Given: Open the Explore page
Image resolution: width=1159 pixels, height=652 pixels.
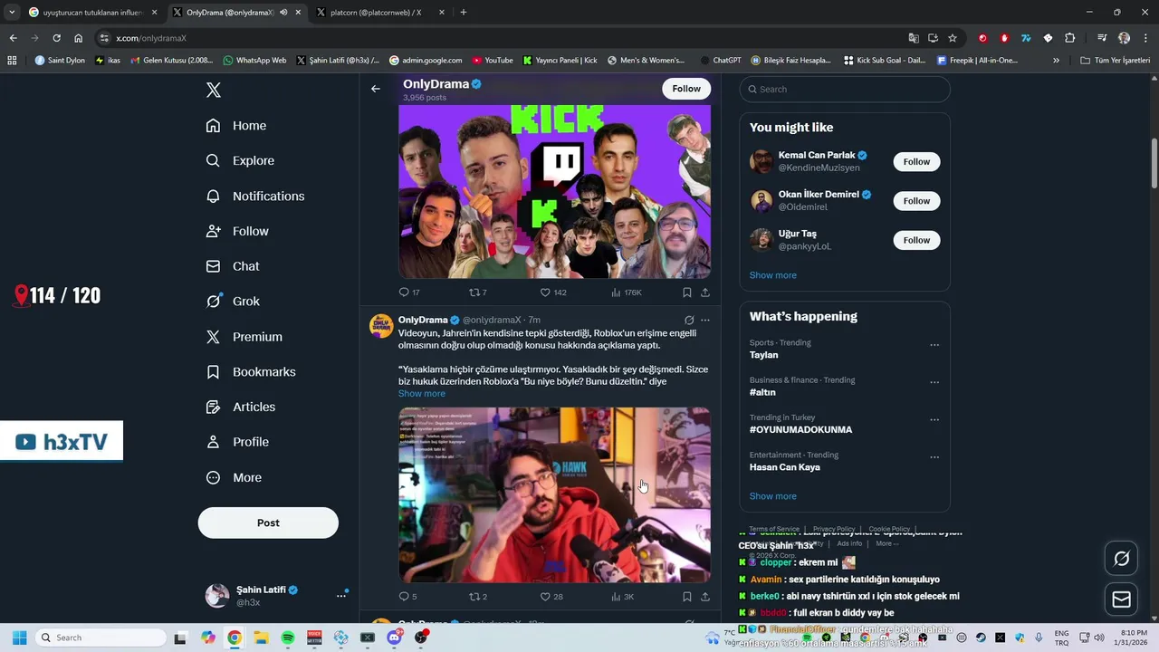Looking at the screenshot, I should [x=240, y=160].
